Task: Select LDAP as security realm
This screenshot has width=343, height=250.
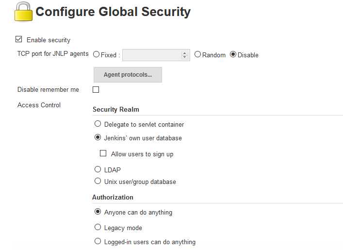Action: coord(98,169)
